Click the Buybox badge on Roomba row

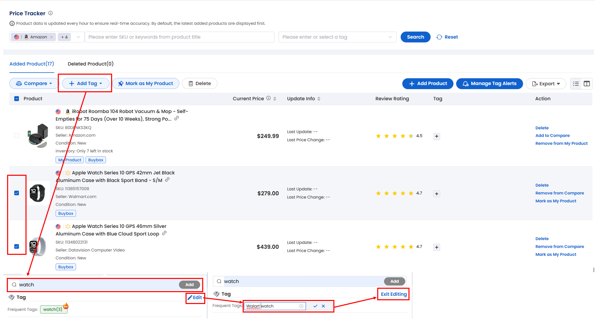click(x=96, y=160)
